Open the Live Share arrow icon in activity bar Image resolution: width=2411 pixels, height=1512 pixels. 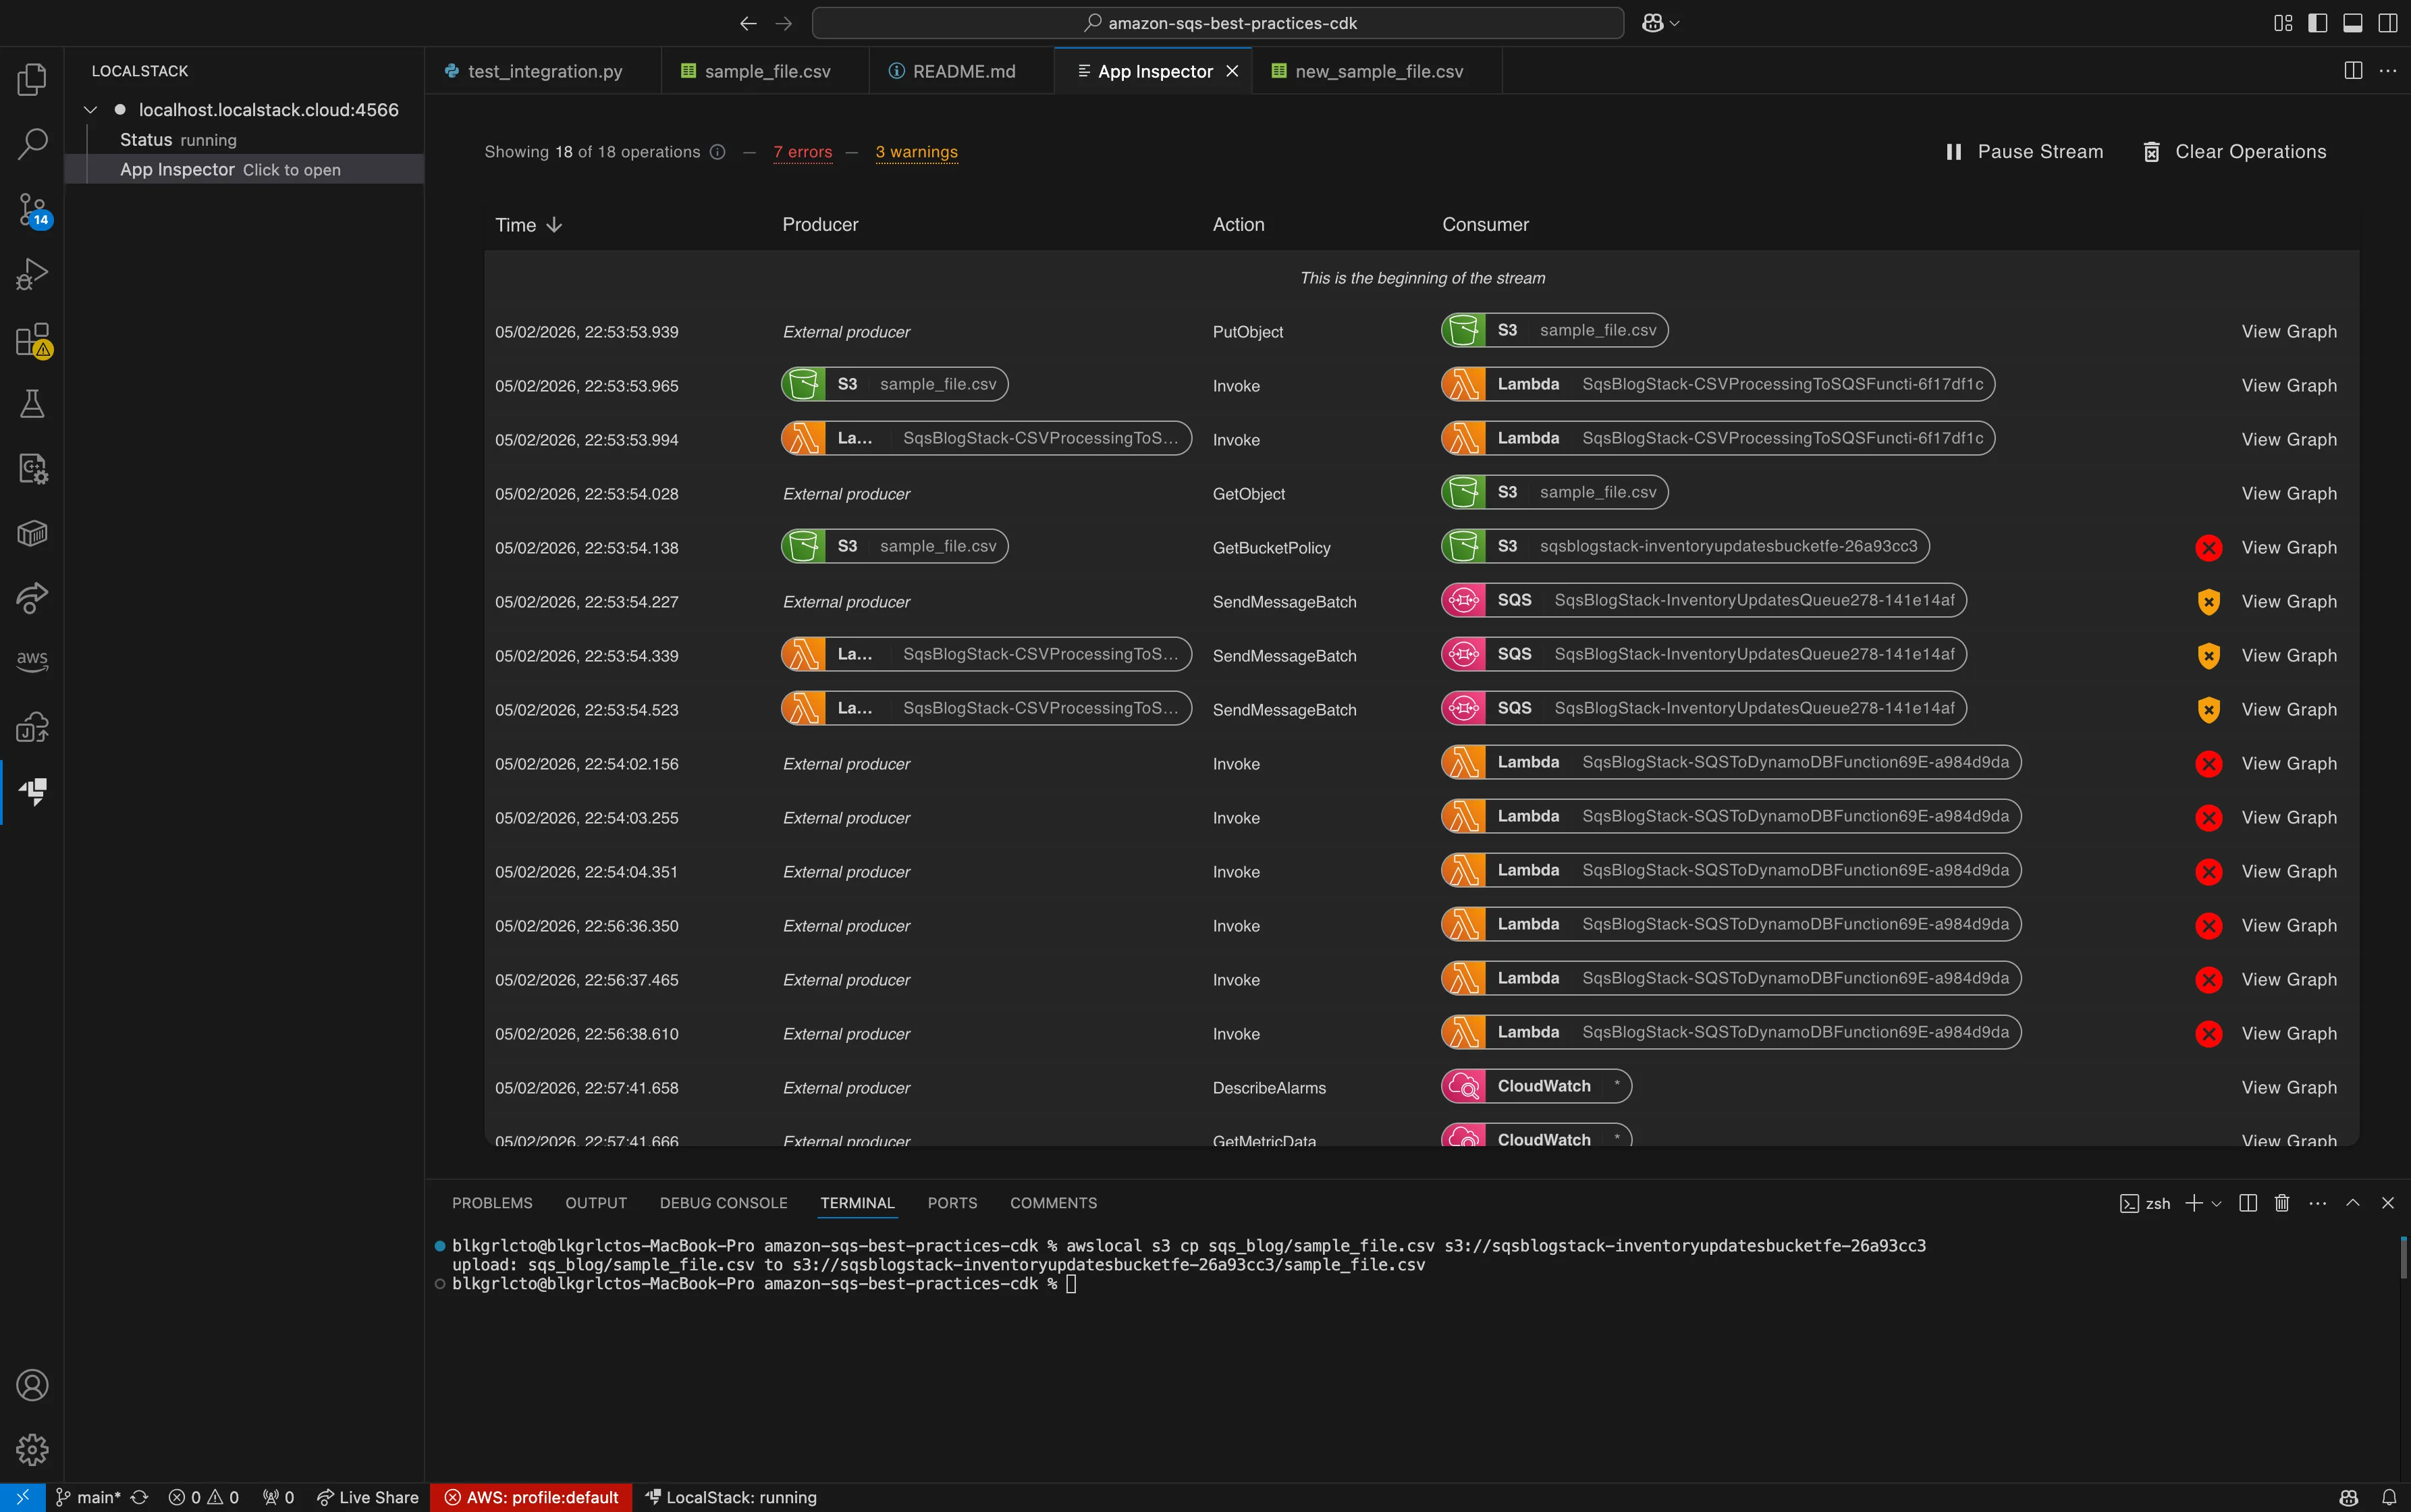(x=32, y=598)
